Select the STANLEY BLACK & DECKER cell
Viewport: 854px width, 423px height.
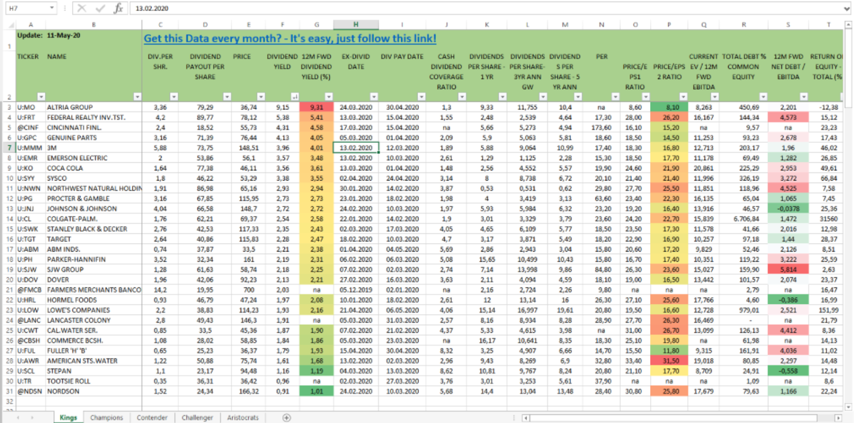(x=94, y=229)
